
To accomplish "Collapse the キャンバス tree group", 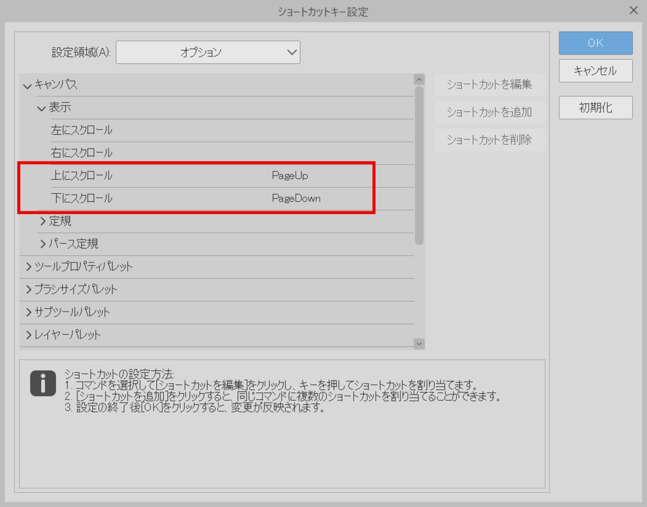I will [28, 86].
